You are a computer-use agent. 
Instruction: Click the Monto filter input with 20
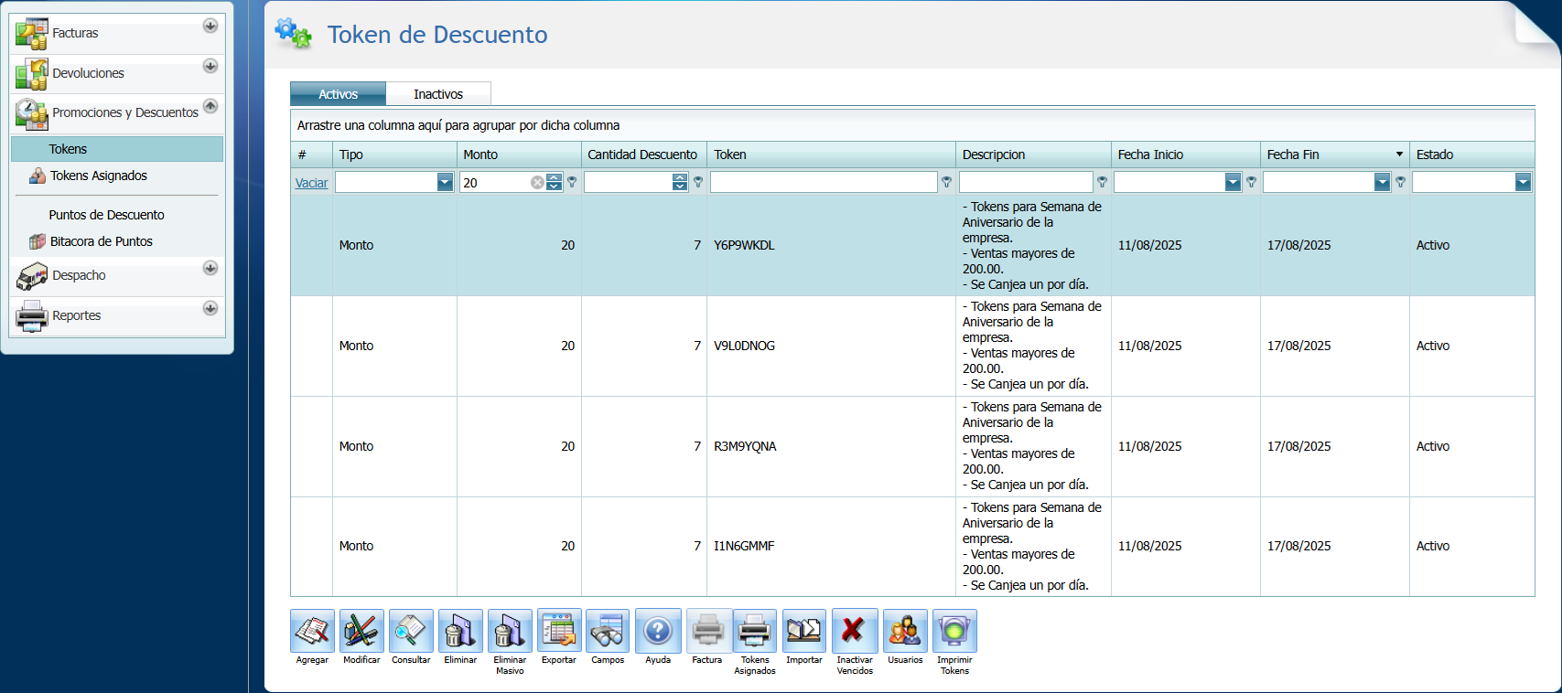pyautogui.click(x=495, y=183)
